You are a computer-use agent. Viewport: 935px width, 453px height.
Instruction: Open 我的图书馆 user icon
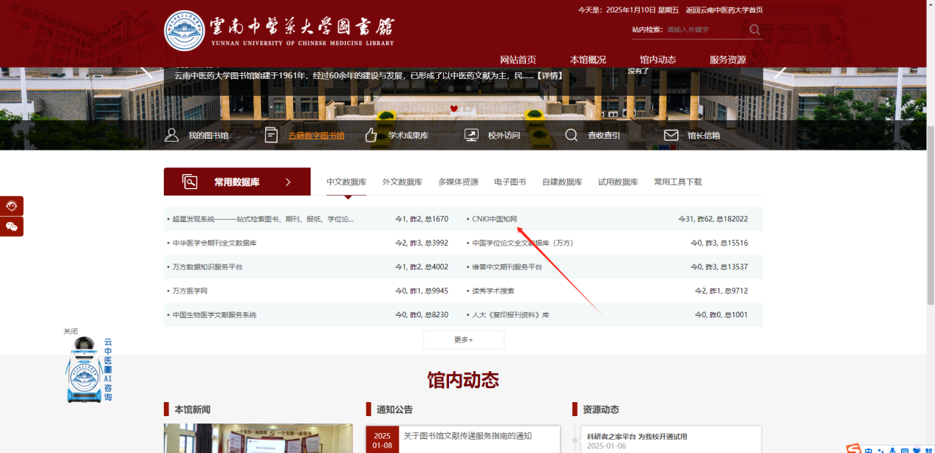[171, 135]
